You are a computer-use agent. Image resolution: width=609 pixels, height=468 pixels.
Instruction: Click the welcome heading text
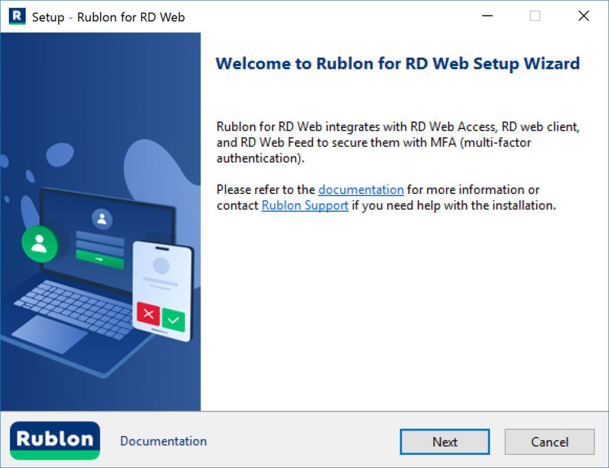coord(397,63)
